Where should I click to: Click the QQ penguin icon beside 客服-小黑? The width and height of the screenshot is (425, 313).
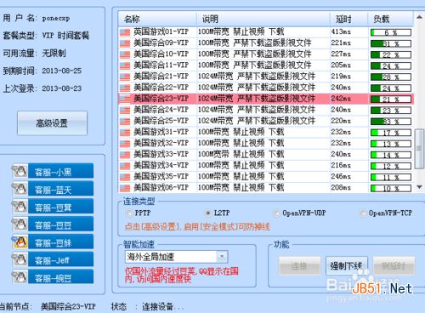(x=20, y=171)
